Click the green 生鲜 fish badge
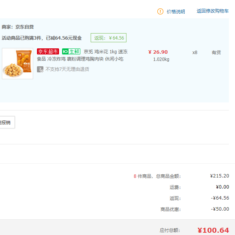235x235 pixels. tap(71, 52)
